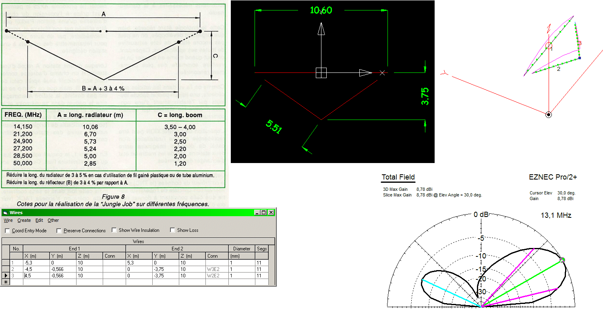Enable the Coord Entry Mode checkbox
The width and height of the screenshot is (603, 316).
(7, 231)
